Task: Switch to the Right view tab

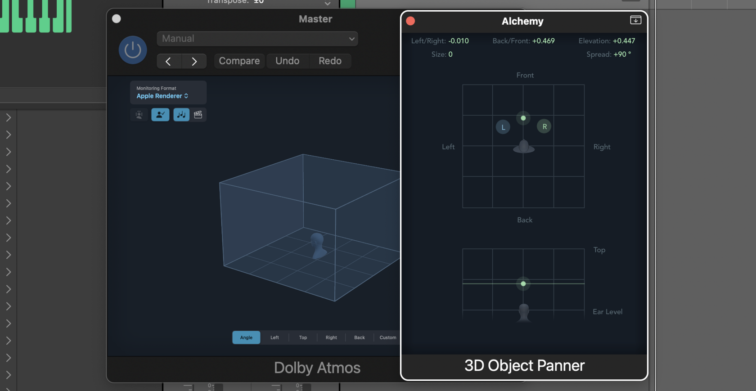Action: coord(331,337)
